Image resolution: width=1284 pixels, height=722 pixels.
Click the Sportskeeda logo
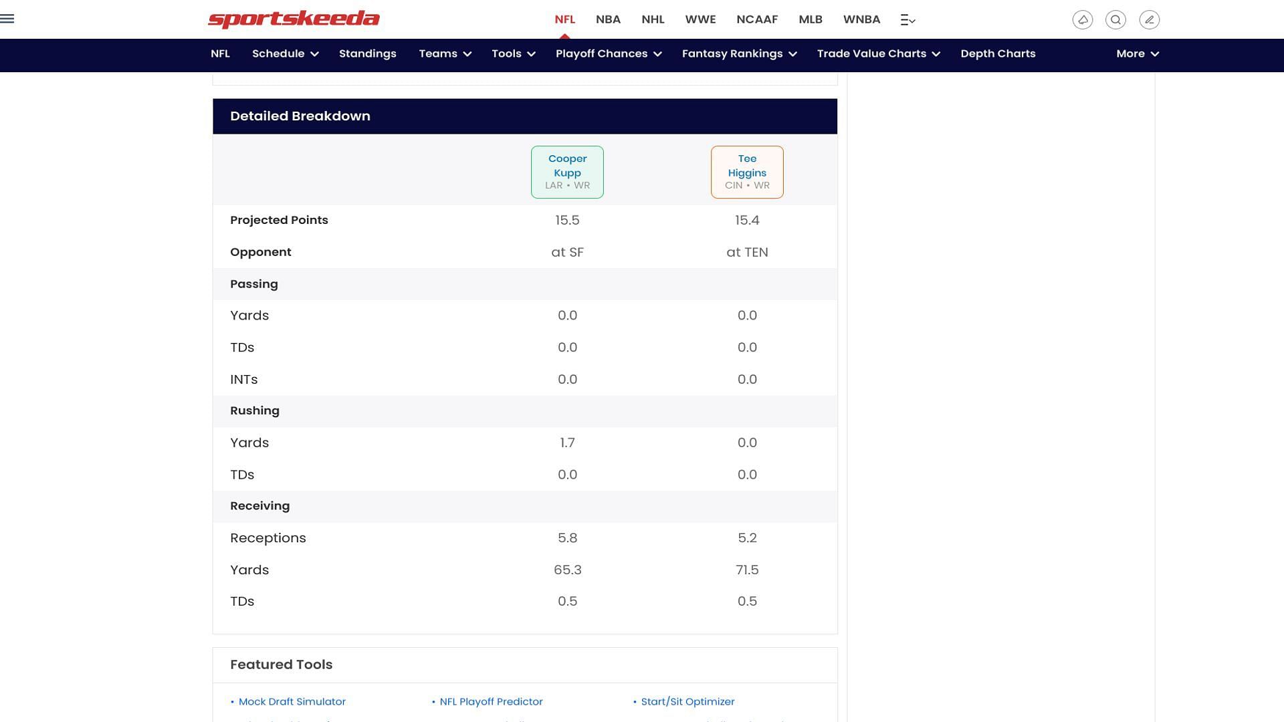[x=294, y=19]
